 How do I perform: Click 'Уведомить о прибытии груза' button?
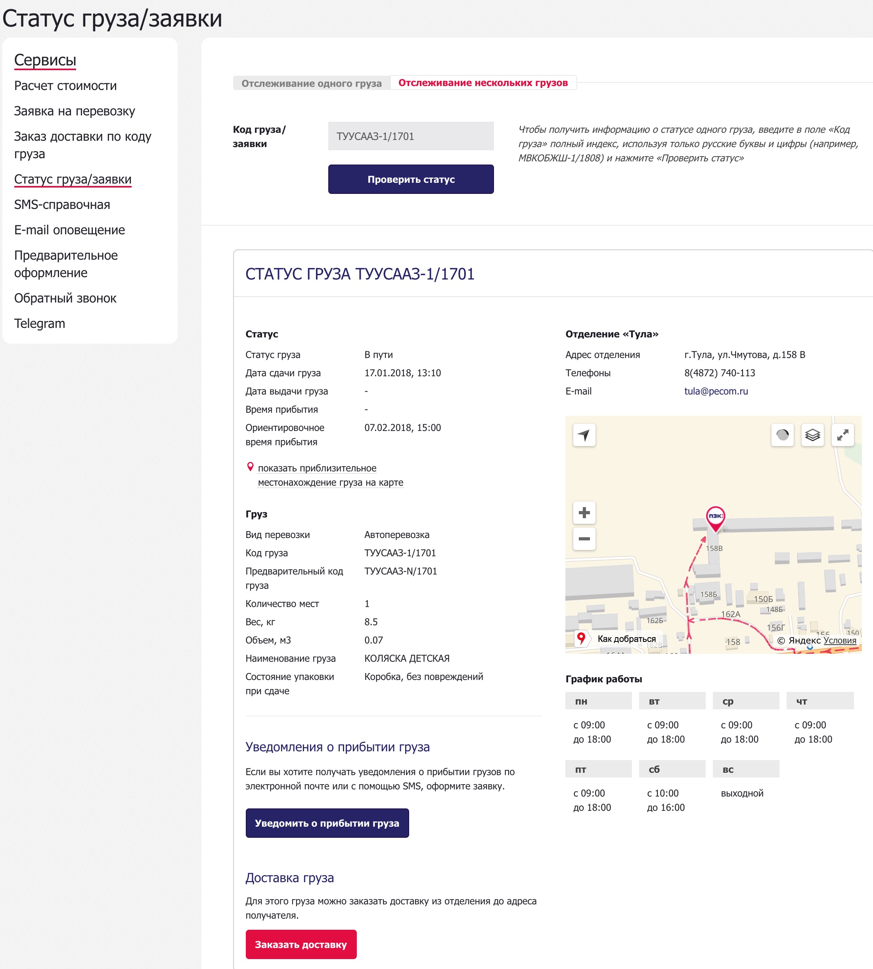(327, 823)
